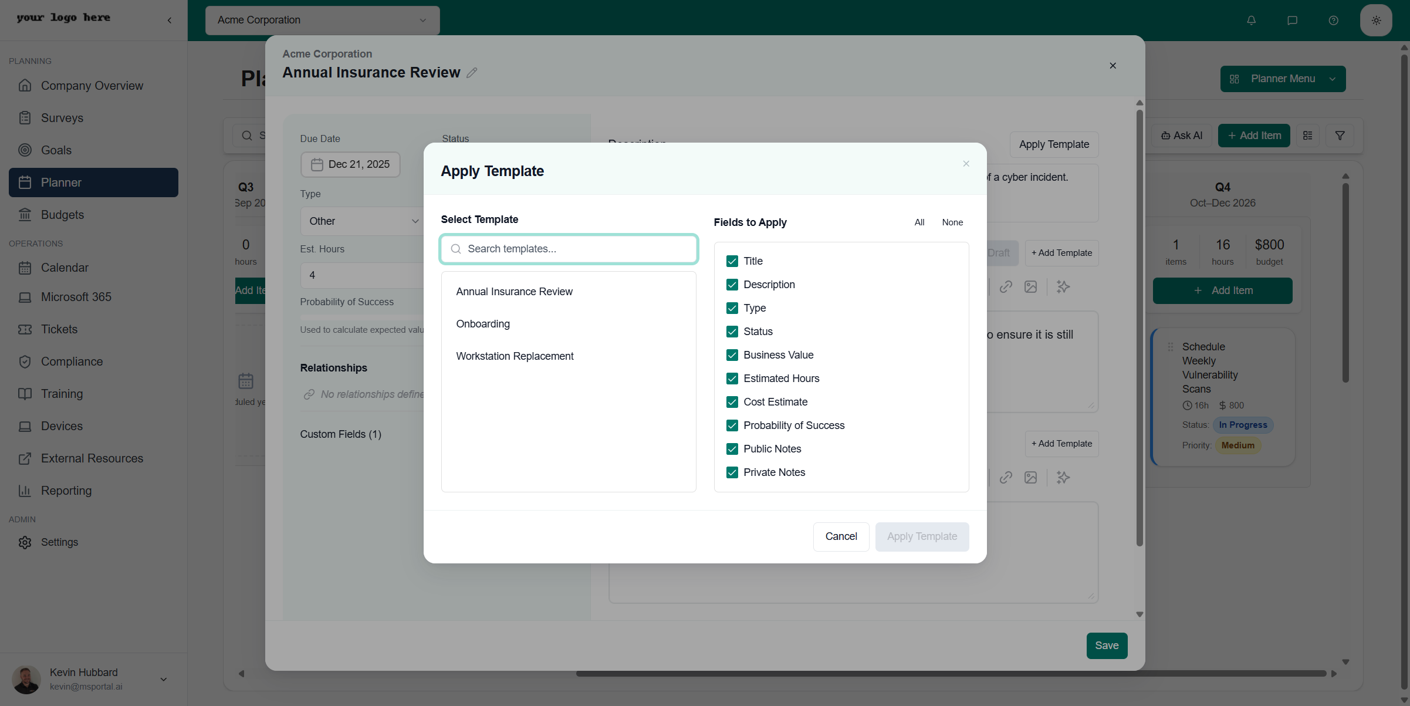This screenshot has height=706, width=1410.
Task: Select the Onboarding template from list
Action: [x=483, y=324]
